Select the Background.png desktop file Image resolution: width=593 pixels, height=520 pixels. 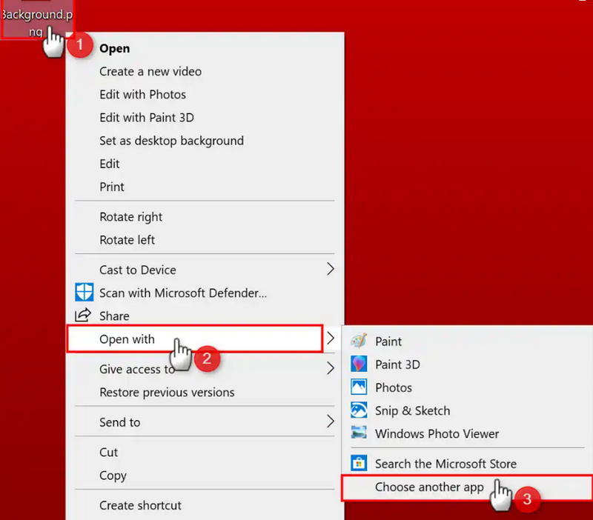coord(36,19)
